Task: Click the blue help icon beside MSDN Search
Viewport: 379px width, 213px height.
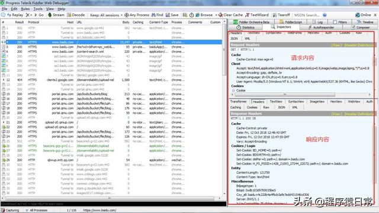Action: 325,15
